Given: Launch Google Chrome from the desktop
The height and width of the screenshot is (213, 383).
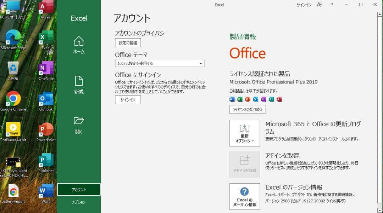Looking at the screenshot, I should (13, 99).
